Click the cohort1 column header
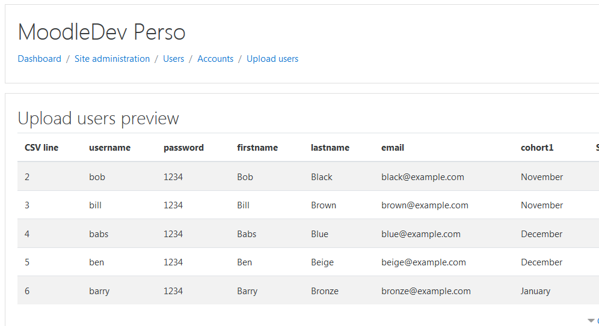The height and width of the screenshot is (326, 599). (537, 148)
